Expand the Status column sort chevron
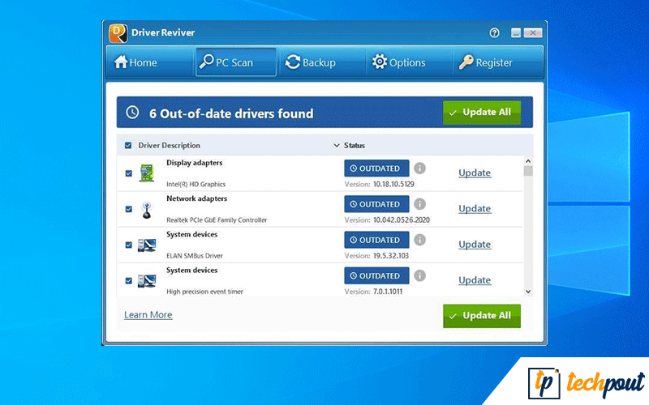Screen dimensions: 649x405 (x=337, y=146)
